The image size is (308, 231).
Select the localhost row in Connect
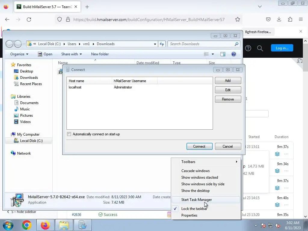[x=140, y=87]
